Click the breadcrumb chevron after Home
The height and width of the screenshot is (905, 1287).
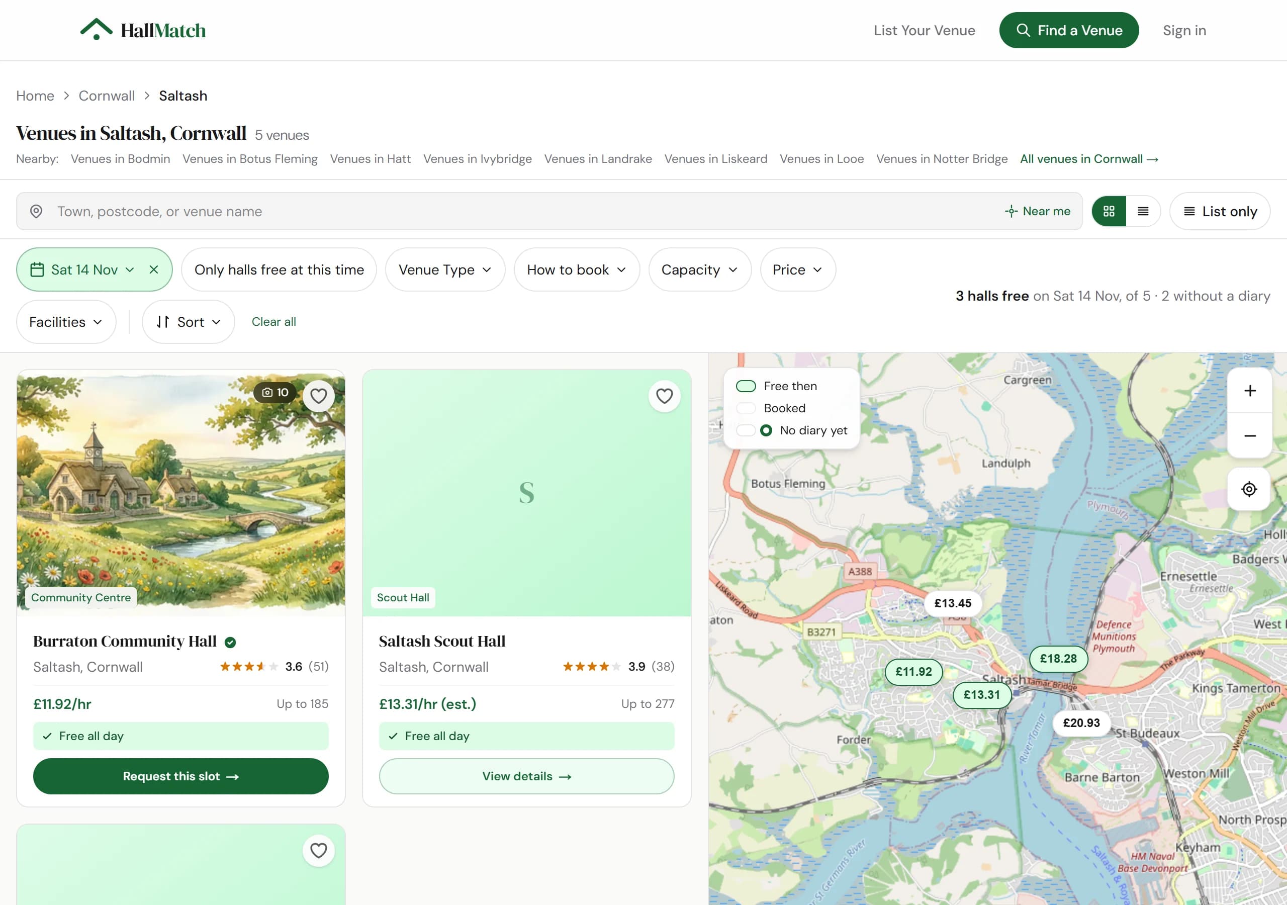click(x=66, y=96)
